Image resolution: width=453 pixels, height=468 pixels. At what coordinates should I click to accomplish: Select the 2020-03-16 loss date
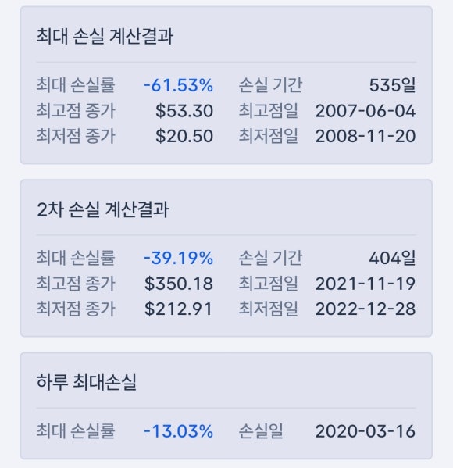point(366,431)
